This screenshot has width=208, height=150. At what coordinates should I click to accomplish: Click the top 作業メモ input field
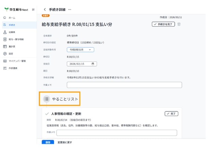point(124,85)
